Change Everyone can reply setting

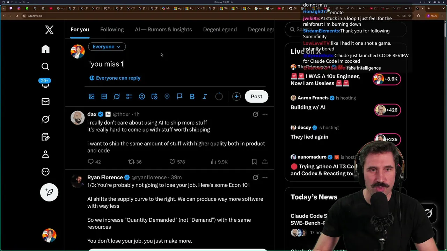coord(115,78)
